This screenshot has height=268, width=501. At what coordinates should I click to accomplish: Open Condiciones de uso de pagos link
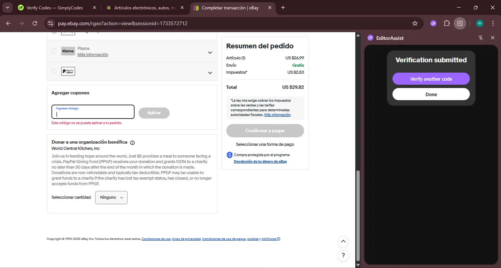(x=224, y=239)
